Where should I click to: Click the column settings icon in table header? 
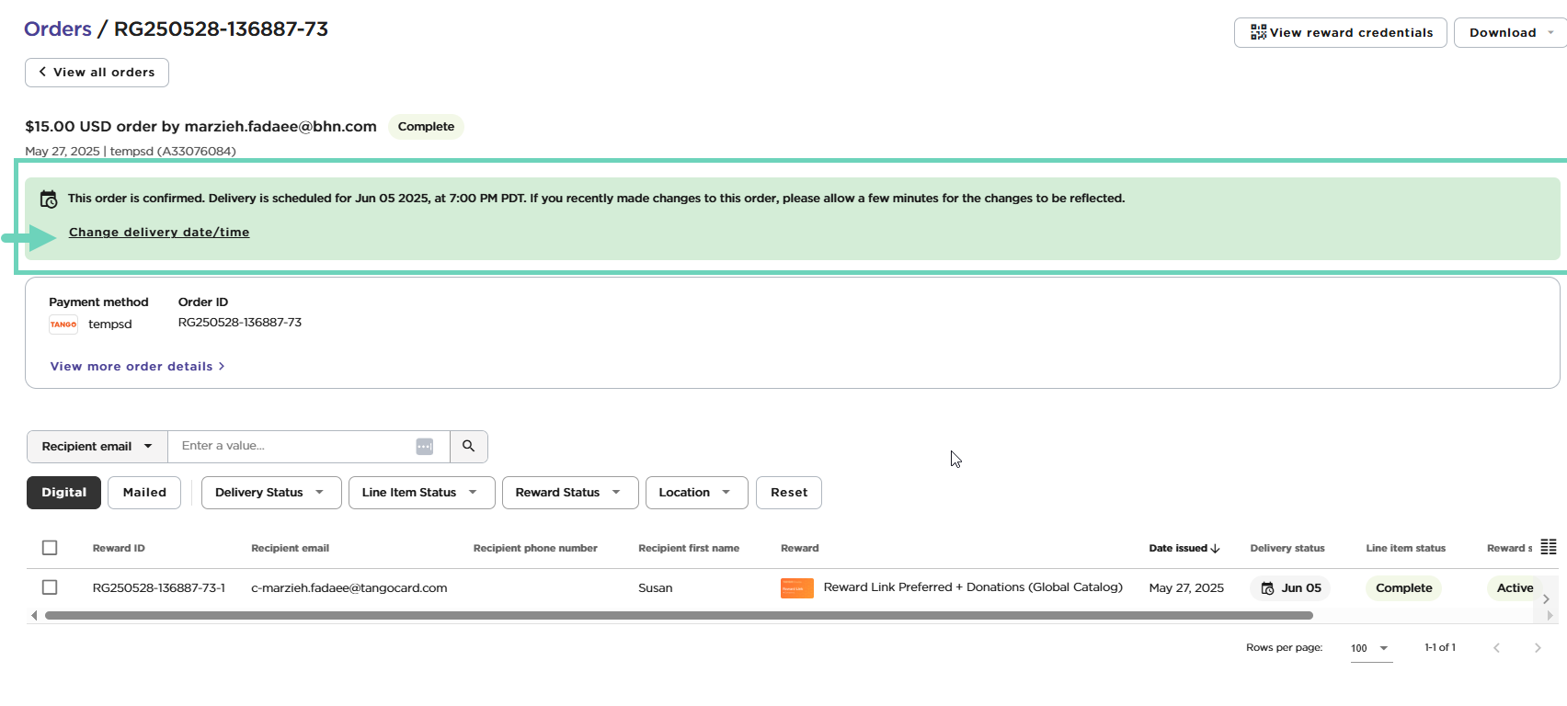coord(1549,547)
